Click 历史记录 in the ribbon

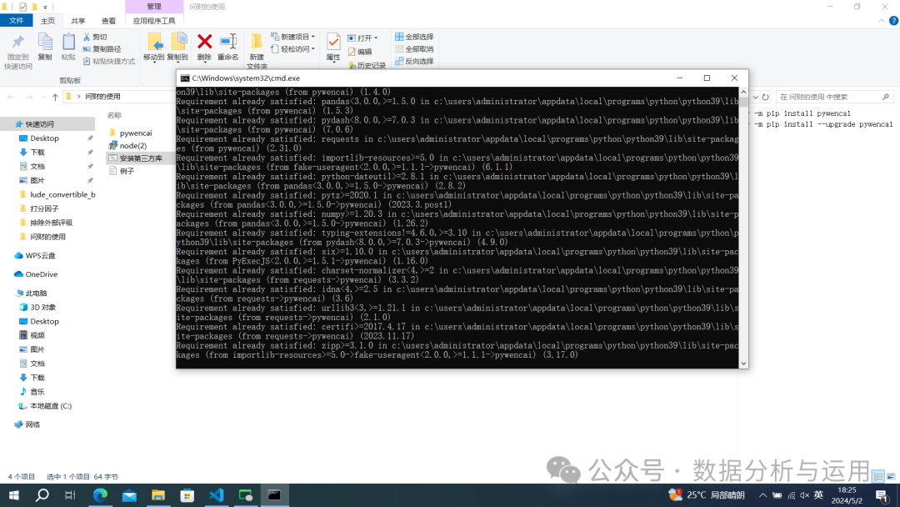[367, 65]
